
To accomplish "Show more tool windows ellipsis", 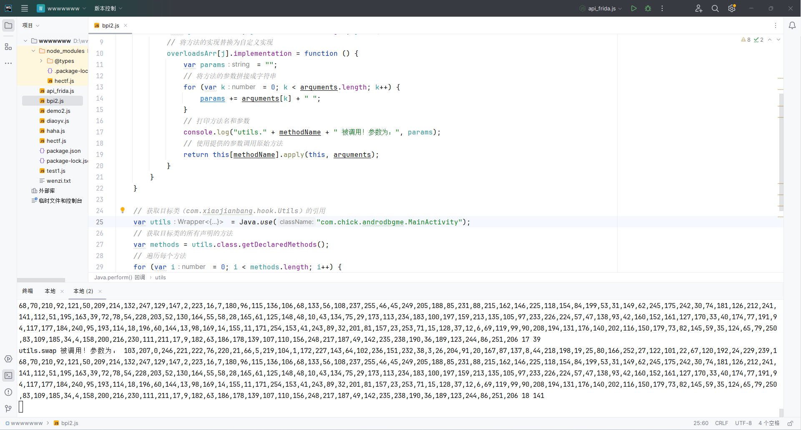I will [x=8, y=63].
